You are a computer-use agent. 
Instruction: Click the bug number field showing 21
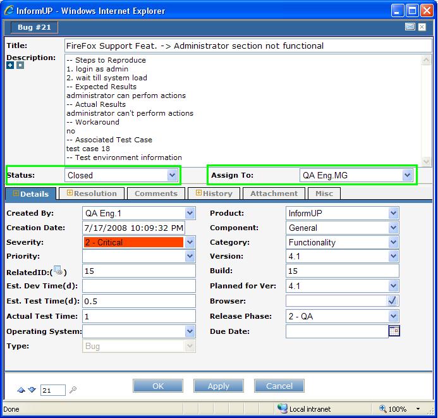coord(53,390)
